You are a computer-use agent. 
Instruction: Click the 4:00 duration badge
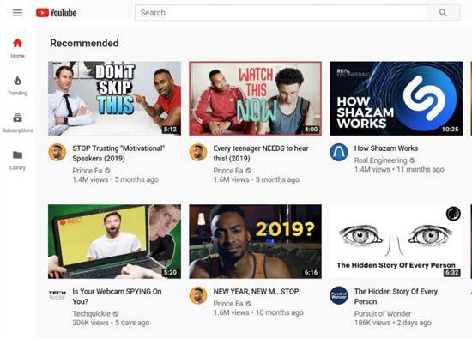click(311, 130)
